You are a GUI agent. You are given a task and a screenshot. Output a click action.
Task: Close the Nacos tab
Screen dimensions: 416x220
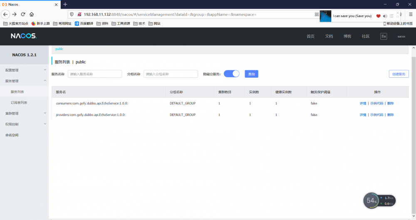(56, 5)
